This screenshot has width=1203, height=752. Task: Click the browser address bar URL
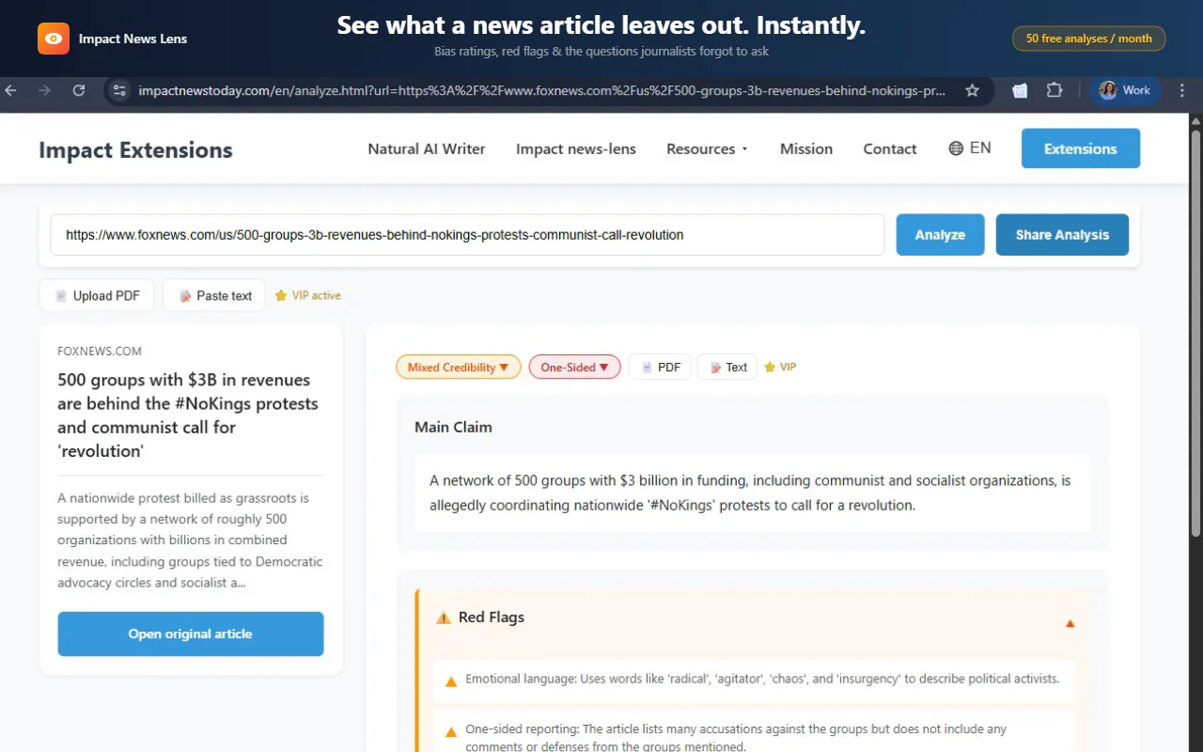click(541, 90)
